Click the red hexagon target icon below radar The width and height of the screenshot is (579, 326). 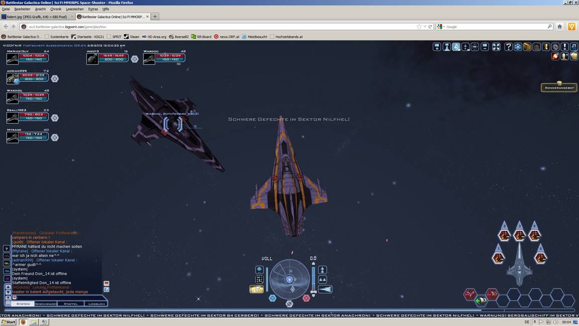306,298
